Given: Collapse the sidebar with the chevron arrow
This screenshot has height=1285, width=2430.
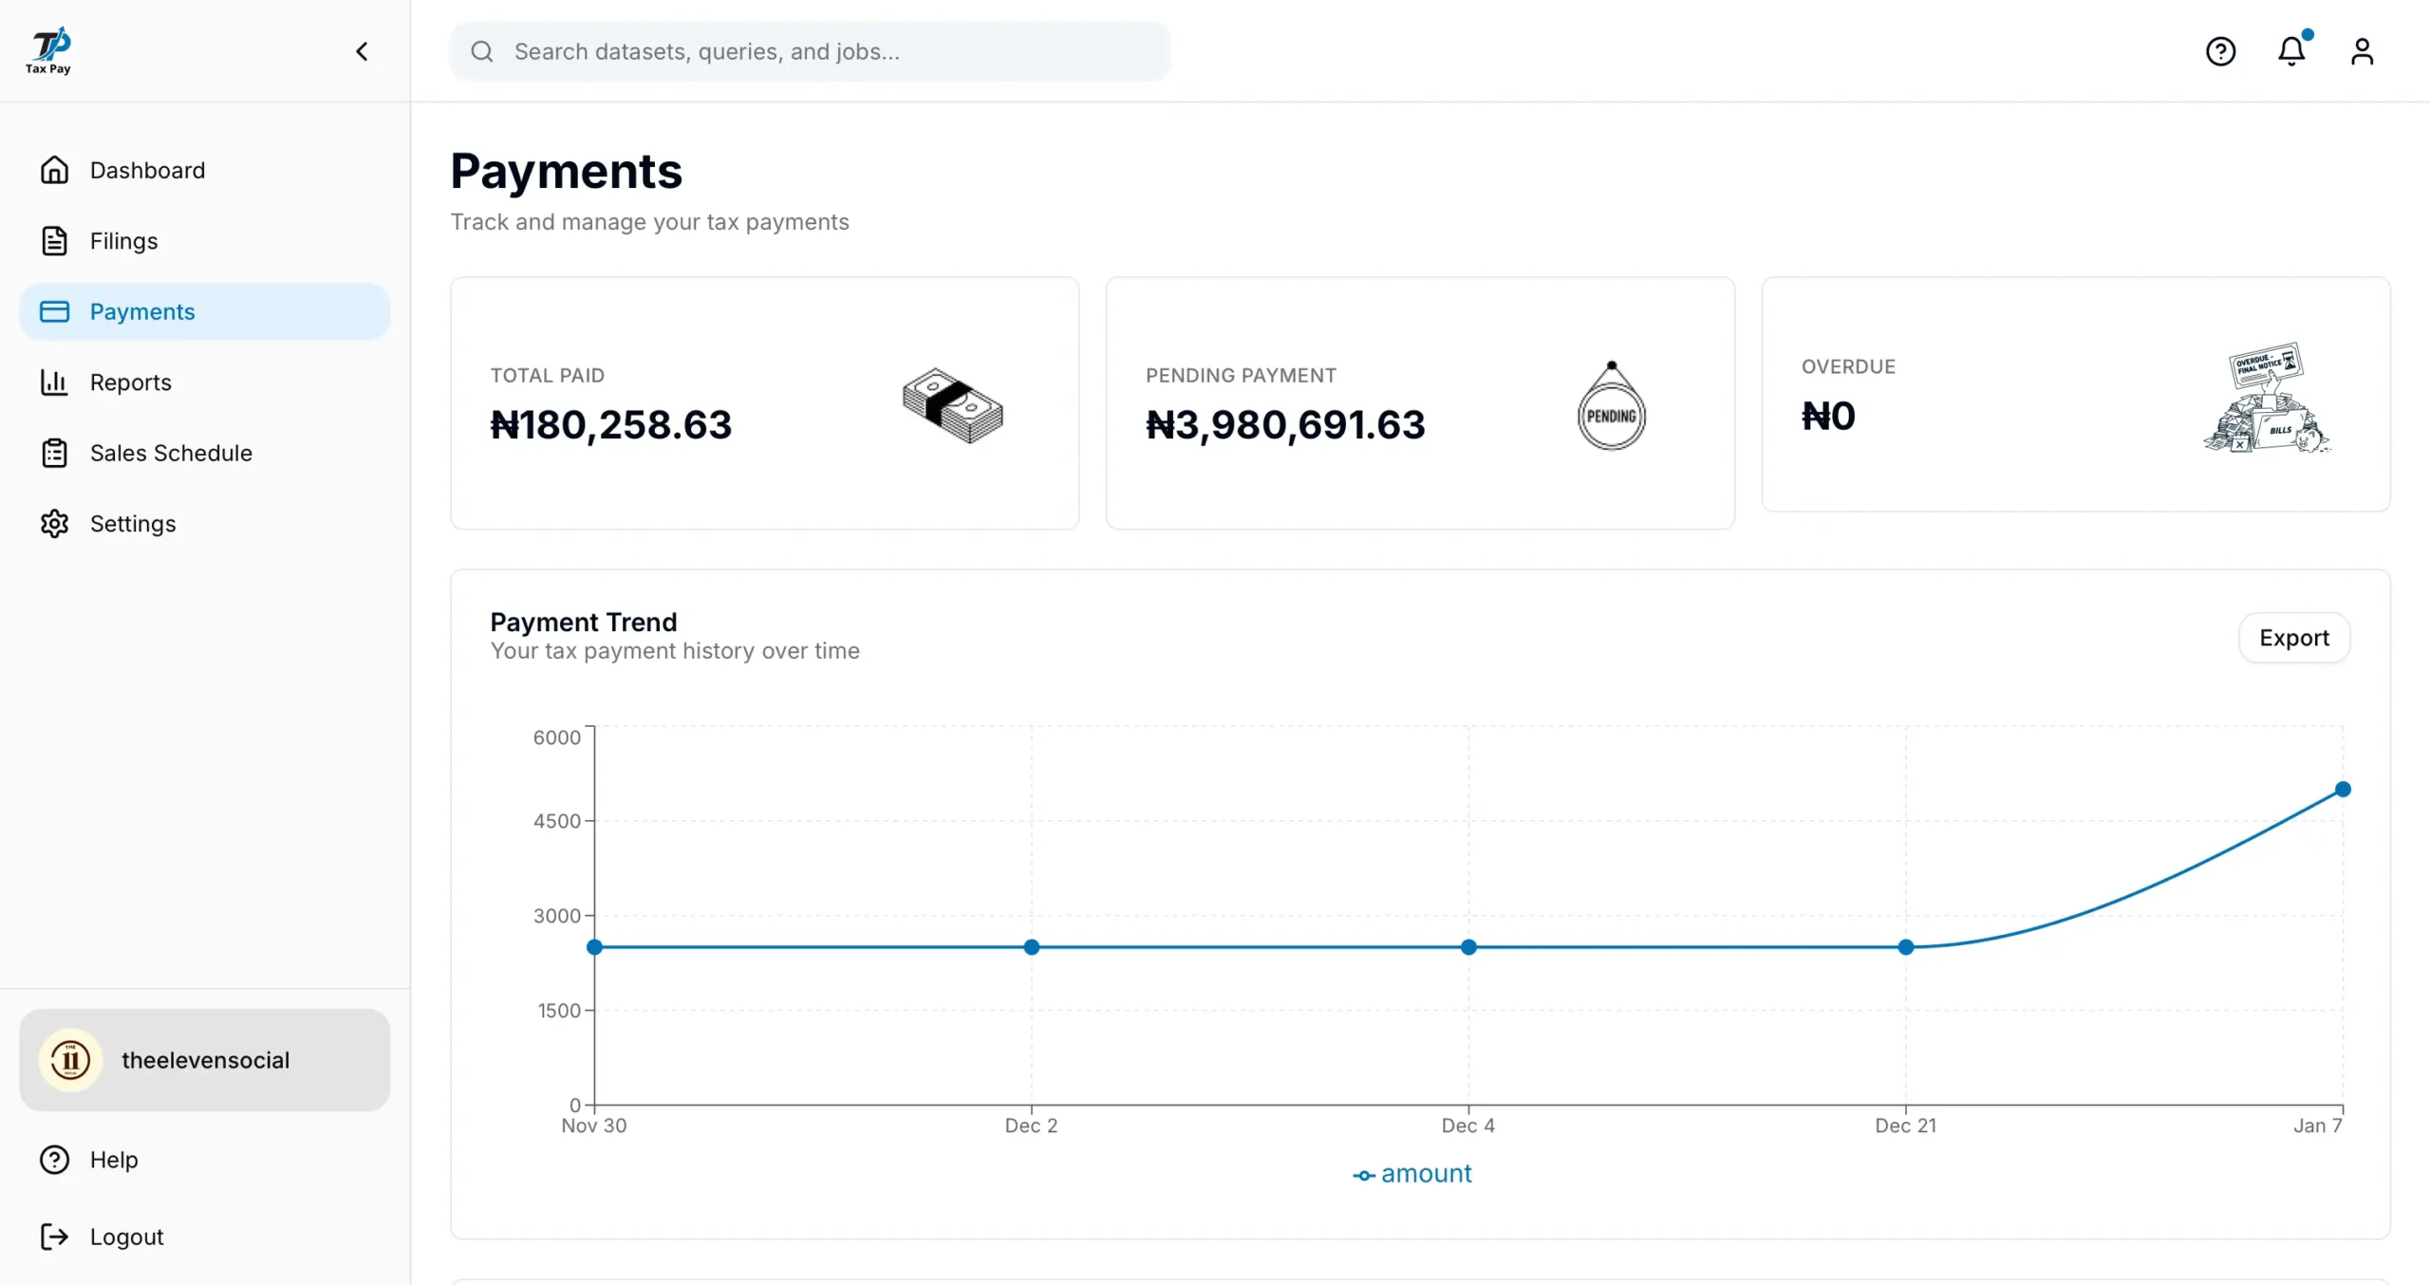Looking at the screenshot, I should point(362,51).
